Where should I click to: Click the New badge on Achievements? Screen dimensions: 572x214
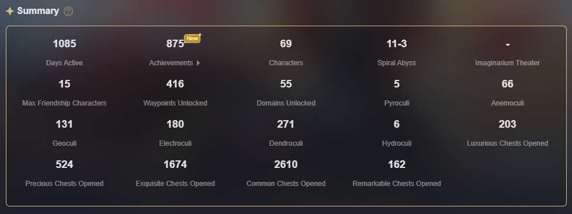tap(193, 38)
